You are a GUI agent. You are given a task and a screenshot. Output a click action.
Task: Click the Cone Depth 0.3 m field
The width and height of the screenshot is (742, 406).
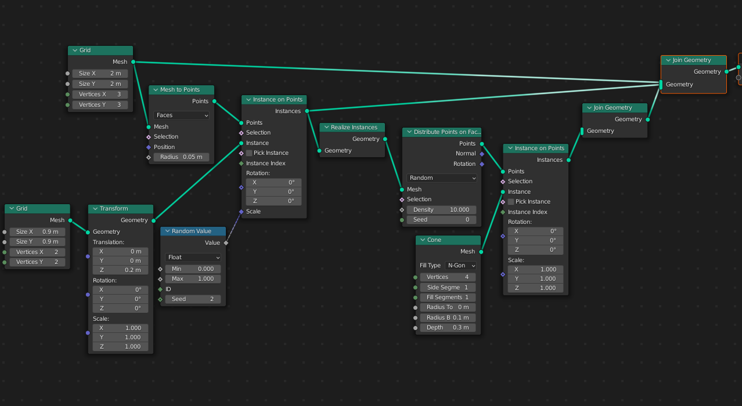click(x=448, y=328)
